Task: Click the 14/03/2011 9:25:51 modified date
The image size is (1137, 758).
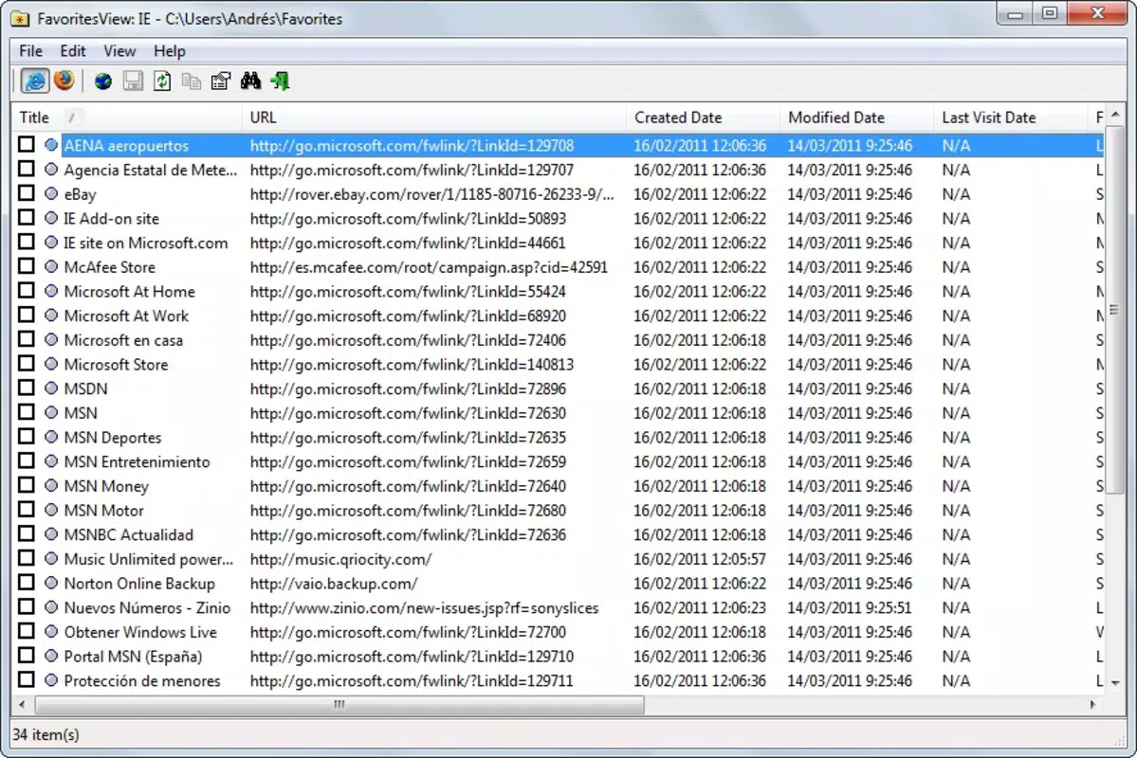Action: 850,607
